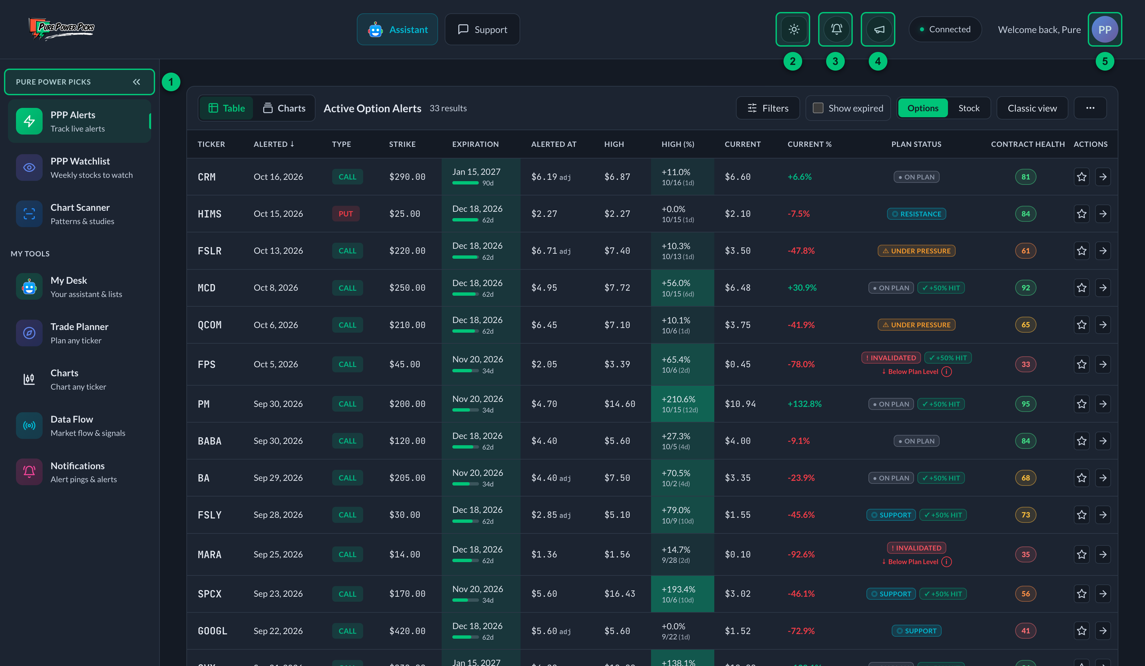The width and height of the screenshot is (1145, 666).
Task: Open Chart Scanner icon
Action: tap(29, 214)
